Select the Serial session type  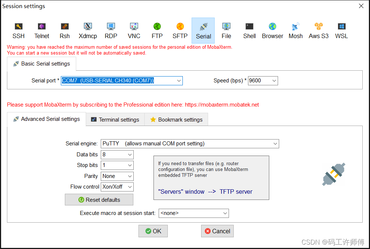(203, 31)
